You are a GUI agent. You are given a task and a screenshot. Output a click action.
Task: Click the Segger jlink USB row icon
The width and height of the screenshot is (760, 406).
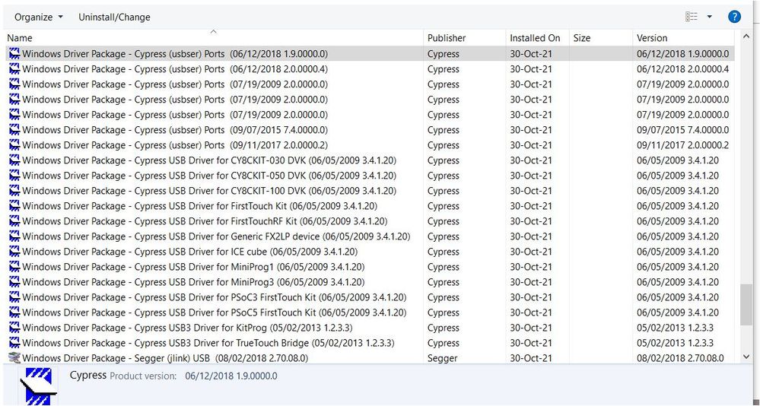[14, 358]
